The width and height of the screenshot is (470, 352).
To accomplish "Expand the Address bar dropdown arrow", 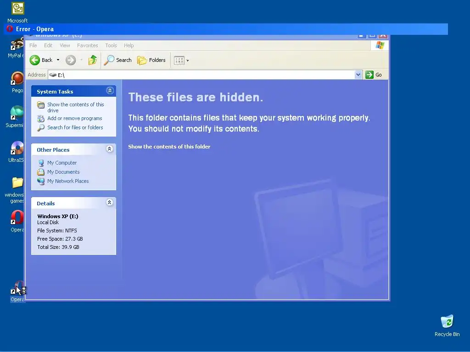I will click(358, 75).
